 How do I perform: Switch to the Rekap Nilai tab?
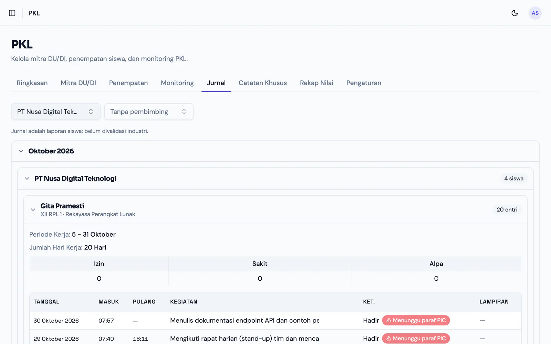coord(316,83)
